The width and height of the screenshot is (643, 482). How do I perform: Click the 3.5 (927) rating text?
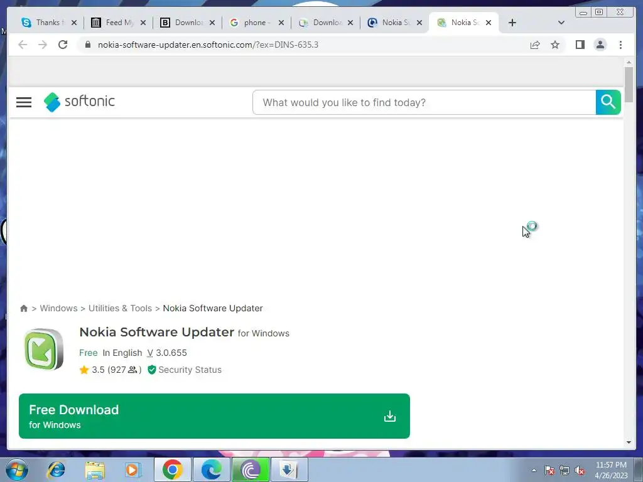click(116, 370)
